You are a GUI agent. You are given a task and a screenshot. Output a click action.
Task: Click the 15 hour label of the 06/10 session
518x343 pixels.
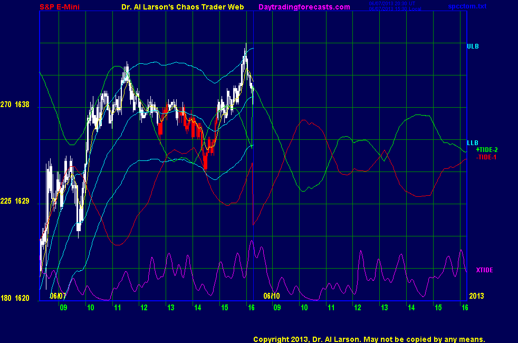tap(438, 308)
